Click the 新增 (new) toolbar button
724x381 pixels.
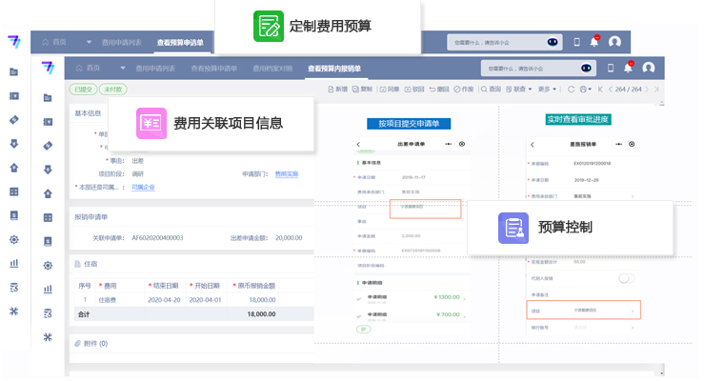337,90
